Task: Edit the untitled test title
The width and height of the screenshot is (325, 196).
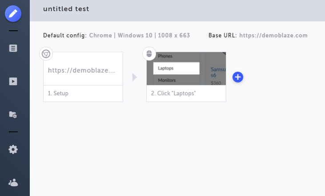Action: pos(66,9)
